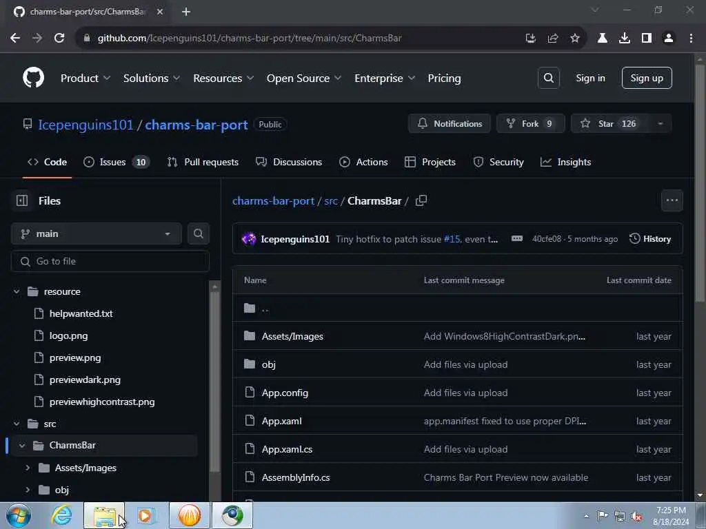The width and height of the screenshot is (706, 529).
Task: Open Windows Media Player taskbar icon
Action: point(146,515)
